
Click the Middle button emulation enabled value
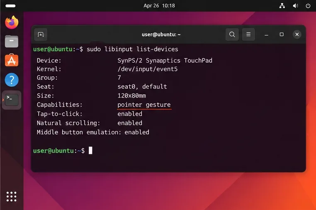137,132
